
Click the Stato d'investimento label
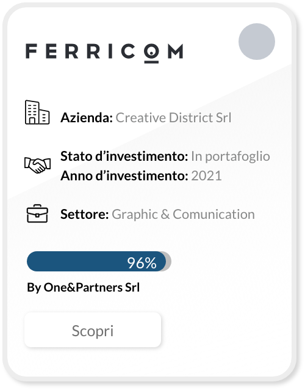[124, 156]
